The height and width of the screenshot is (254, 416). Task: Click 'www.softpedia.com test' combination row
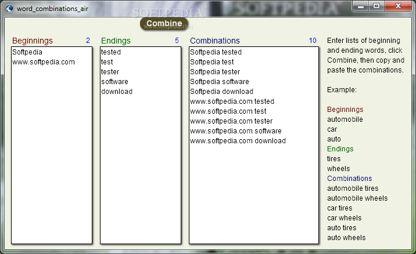[228, 111]
